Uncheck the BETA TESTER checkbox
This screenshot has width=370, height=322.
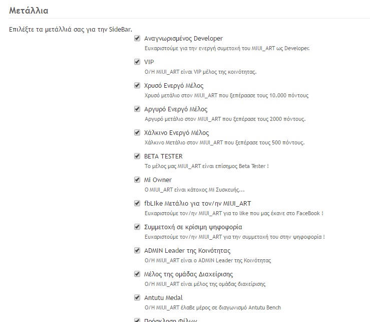click(137, 156)
